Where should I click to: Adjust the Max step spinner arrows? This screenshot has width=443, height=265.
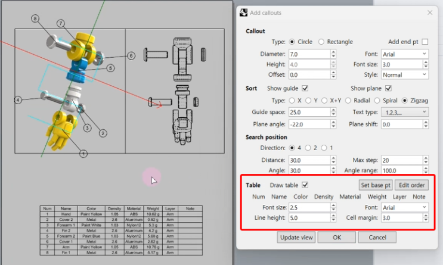click(x=426, y=160)
